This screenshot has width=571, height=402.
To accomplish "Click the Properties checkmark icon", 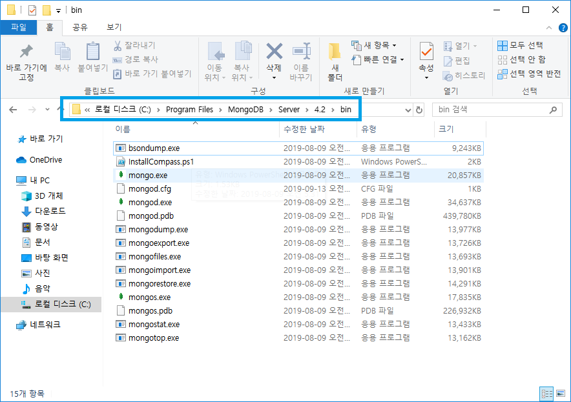I will (426, 51).
